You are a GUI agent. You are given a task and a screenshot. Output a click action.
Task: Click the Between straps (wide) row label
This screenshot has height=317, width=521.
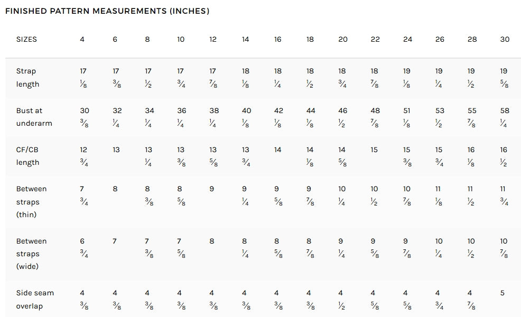tap(31, 254)
